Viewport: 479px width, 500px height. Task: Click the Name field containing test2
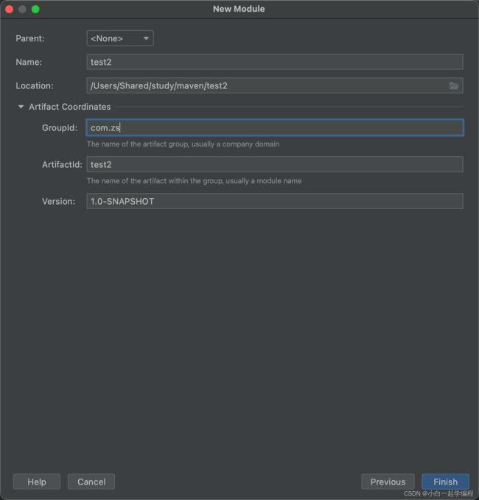(x=275, y=62)
